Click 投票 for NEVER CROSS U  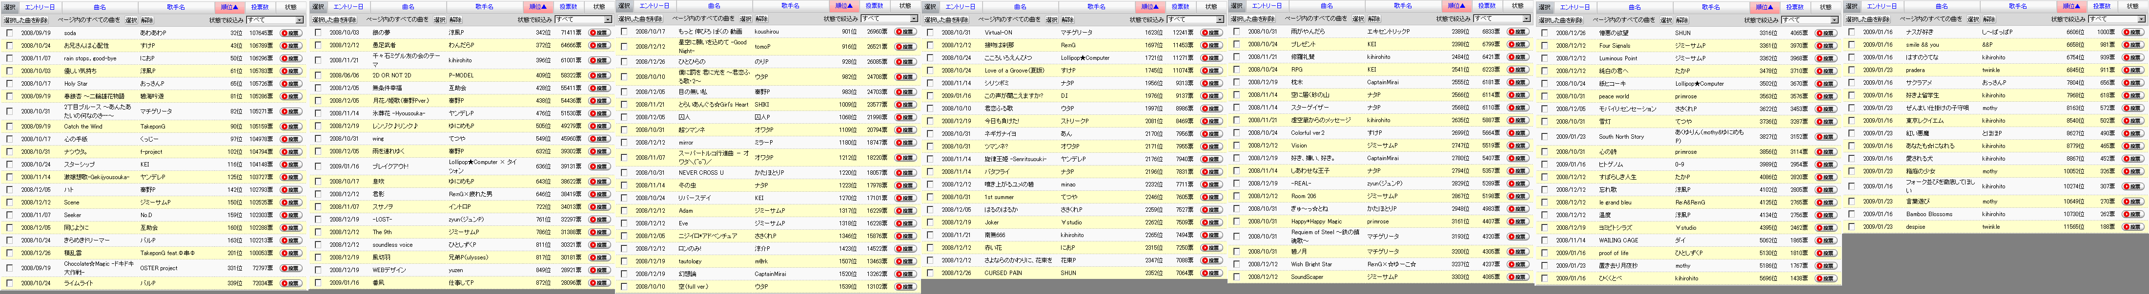[905, 172]
